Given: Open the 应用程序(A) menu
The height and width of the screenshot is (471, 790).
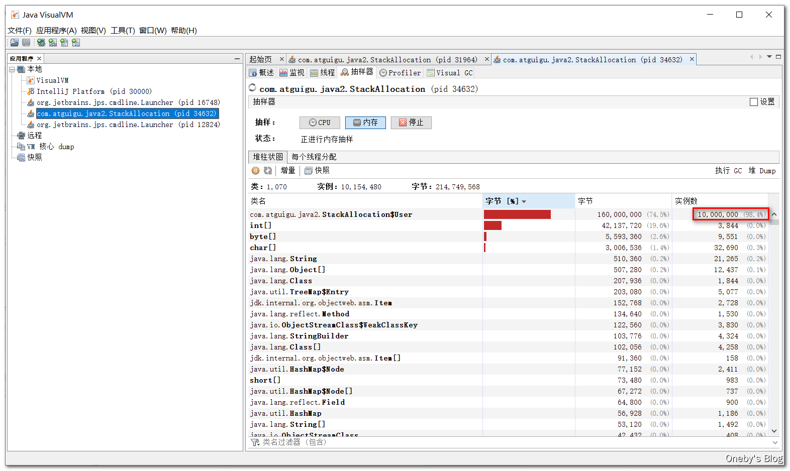Looking at the screenshot, I should click(56, 31).
